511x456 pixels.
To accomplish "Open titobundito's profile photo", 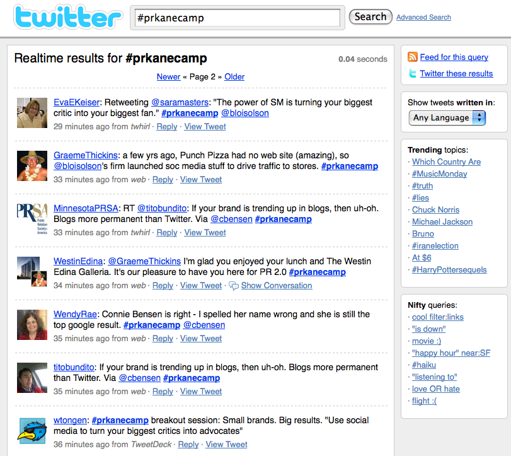I will (32, 378).
